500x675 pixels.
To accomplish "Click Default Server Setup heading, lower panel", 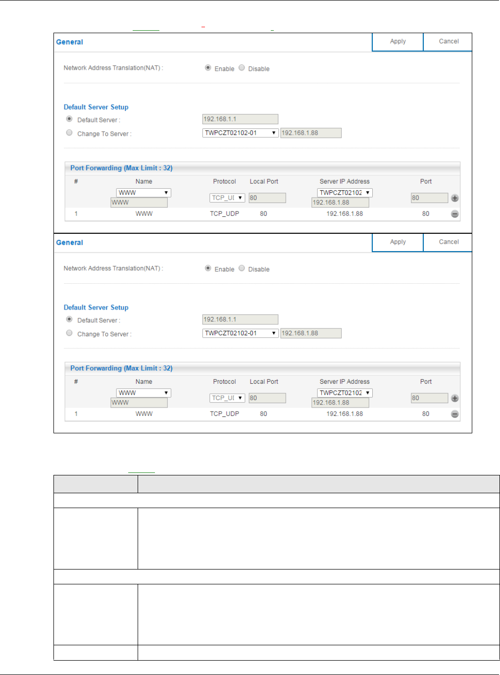I will click(96, 308).
